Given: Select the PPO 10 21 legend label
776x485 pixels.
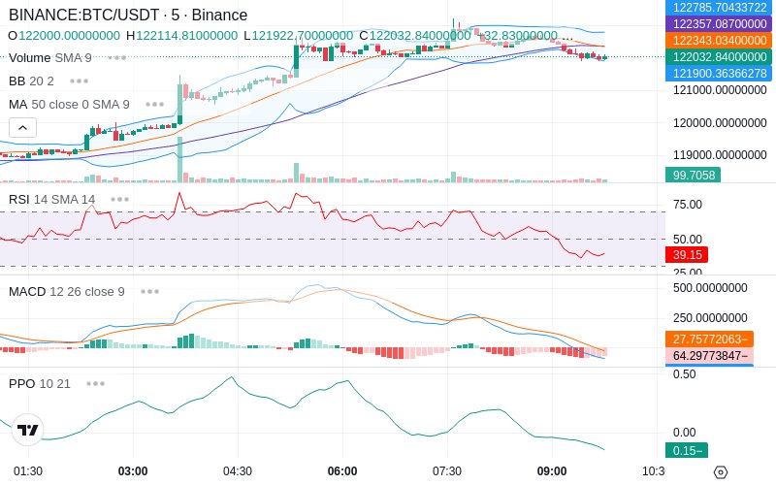Looking at the screenshot, I should [x=40, y=383].
